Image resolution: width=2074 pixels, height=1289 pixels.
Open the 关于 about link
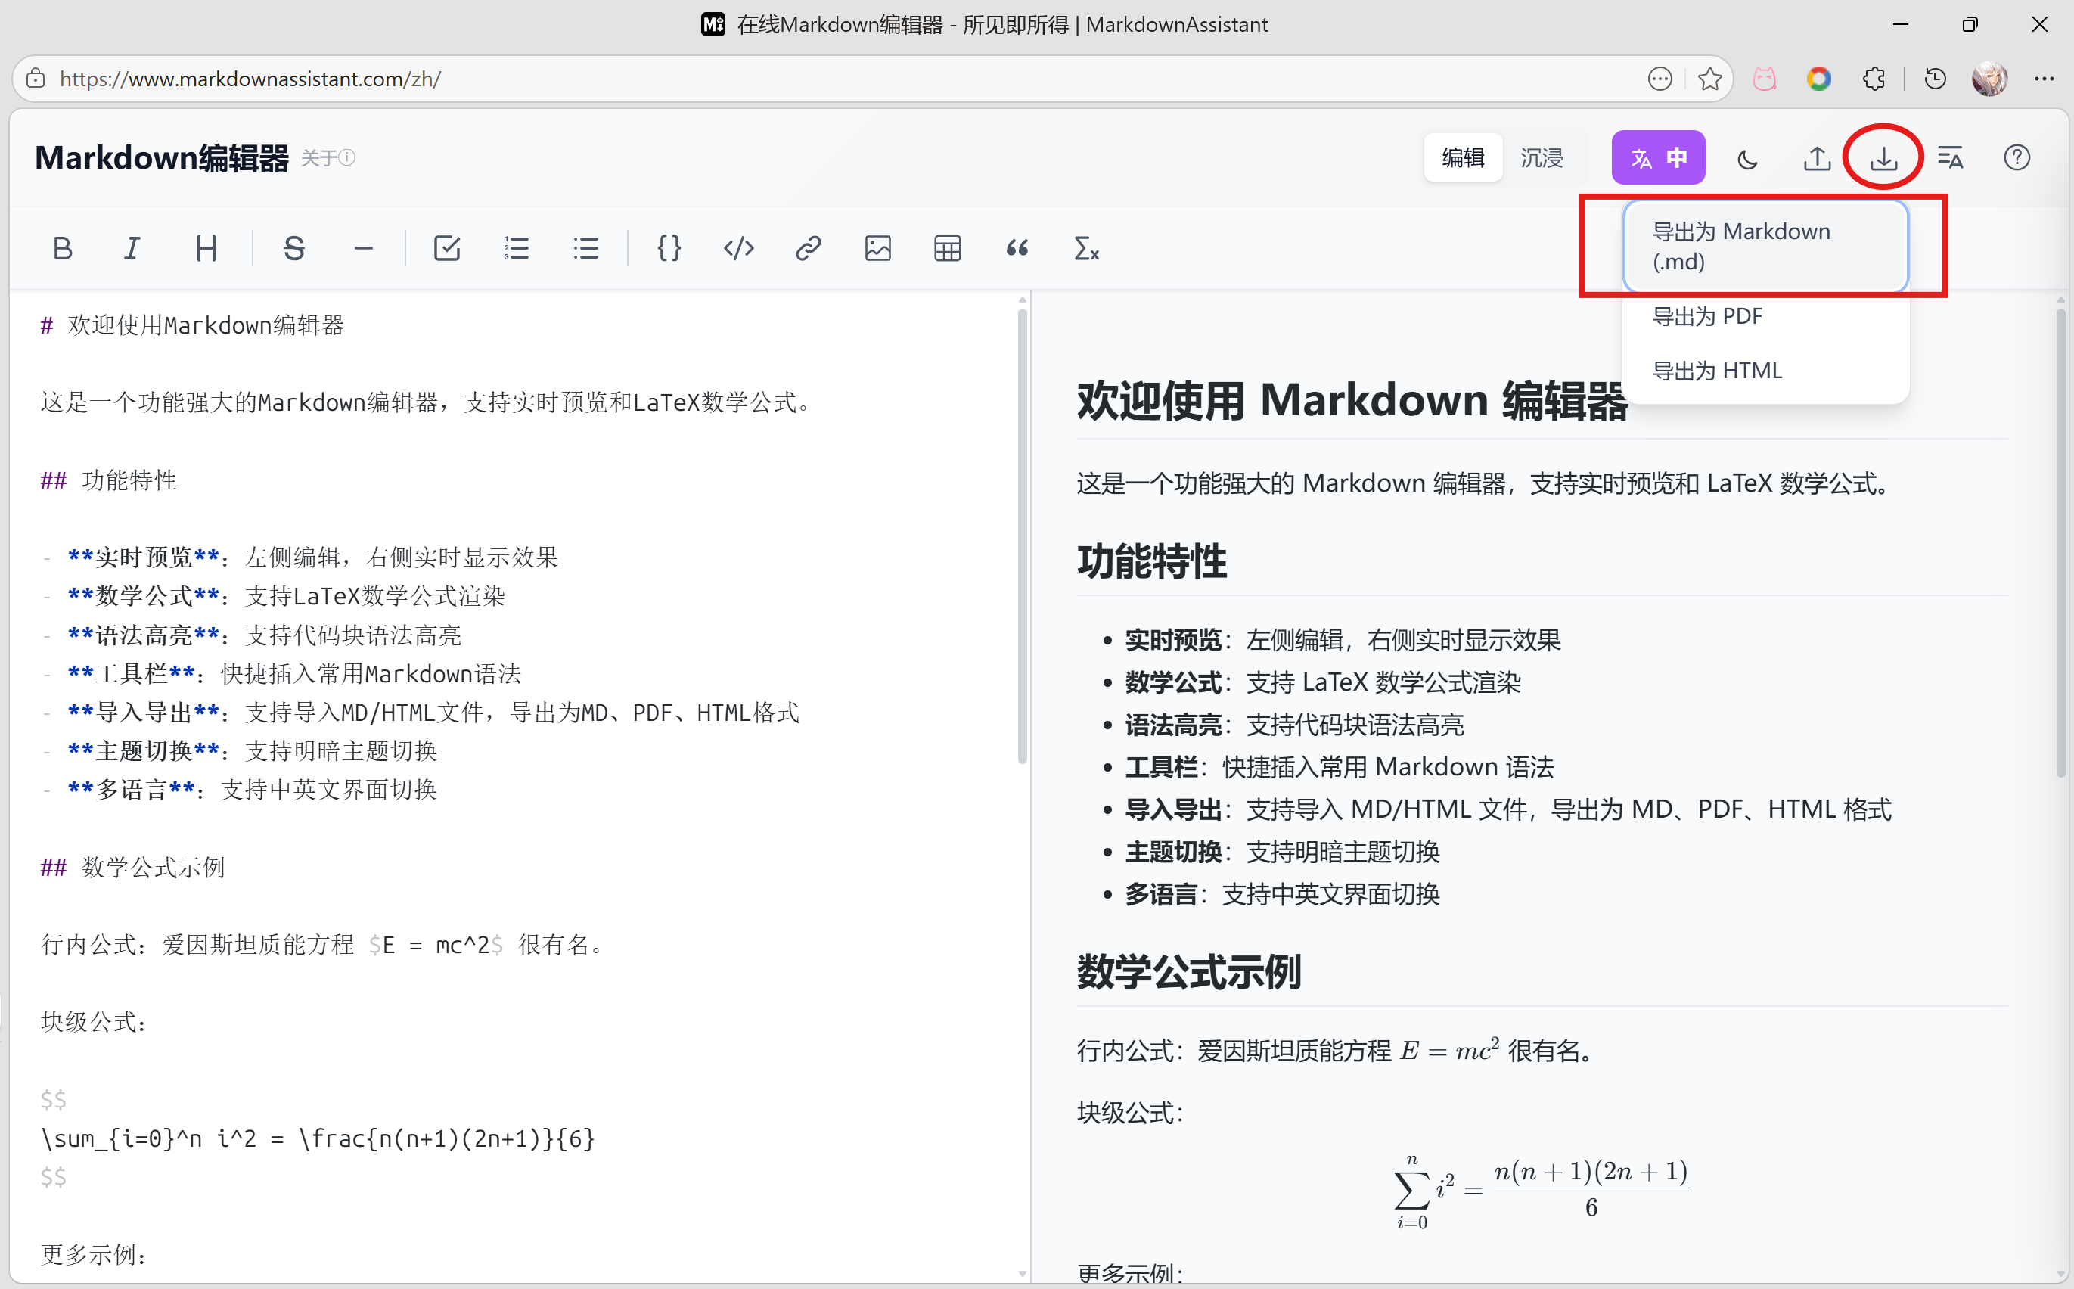(x=328, y=157)
